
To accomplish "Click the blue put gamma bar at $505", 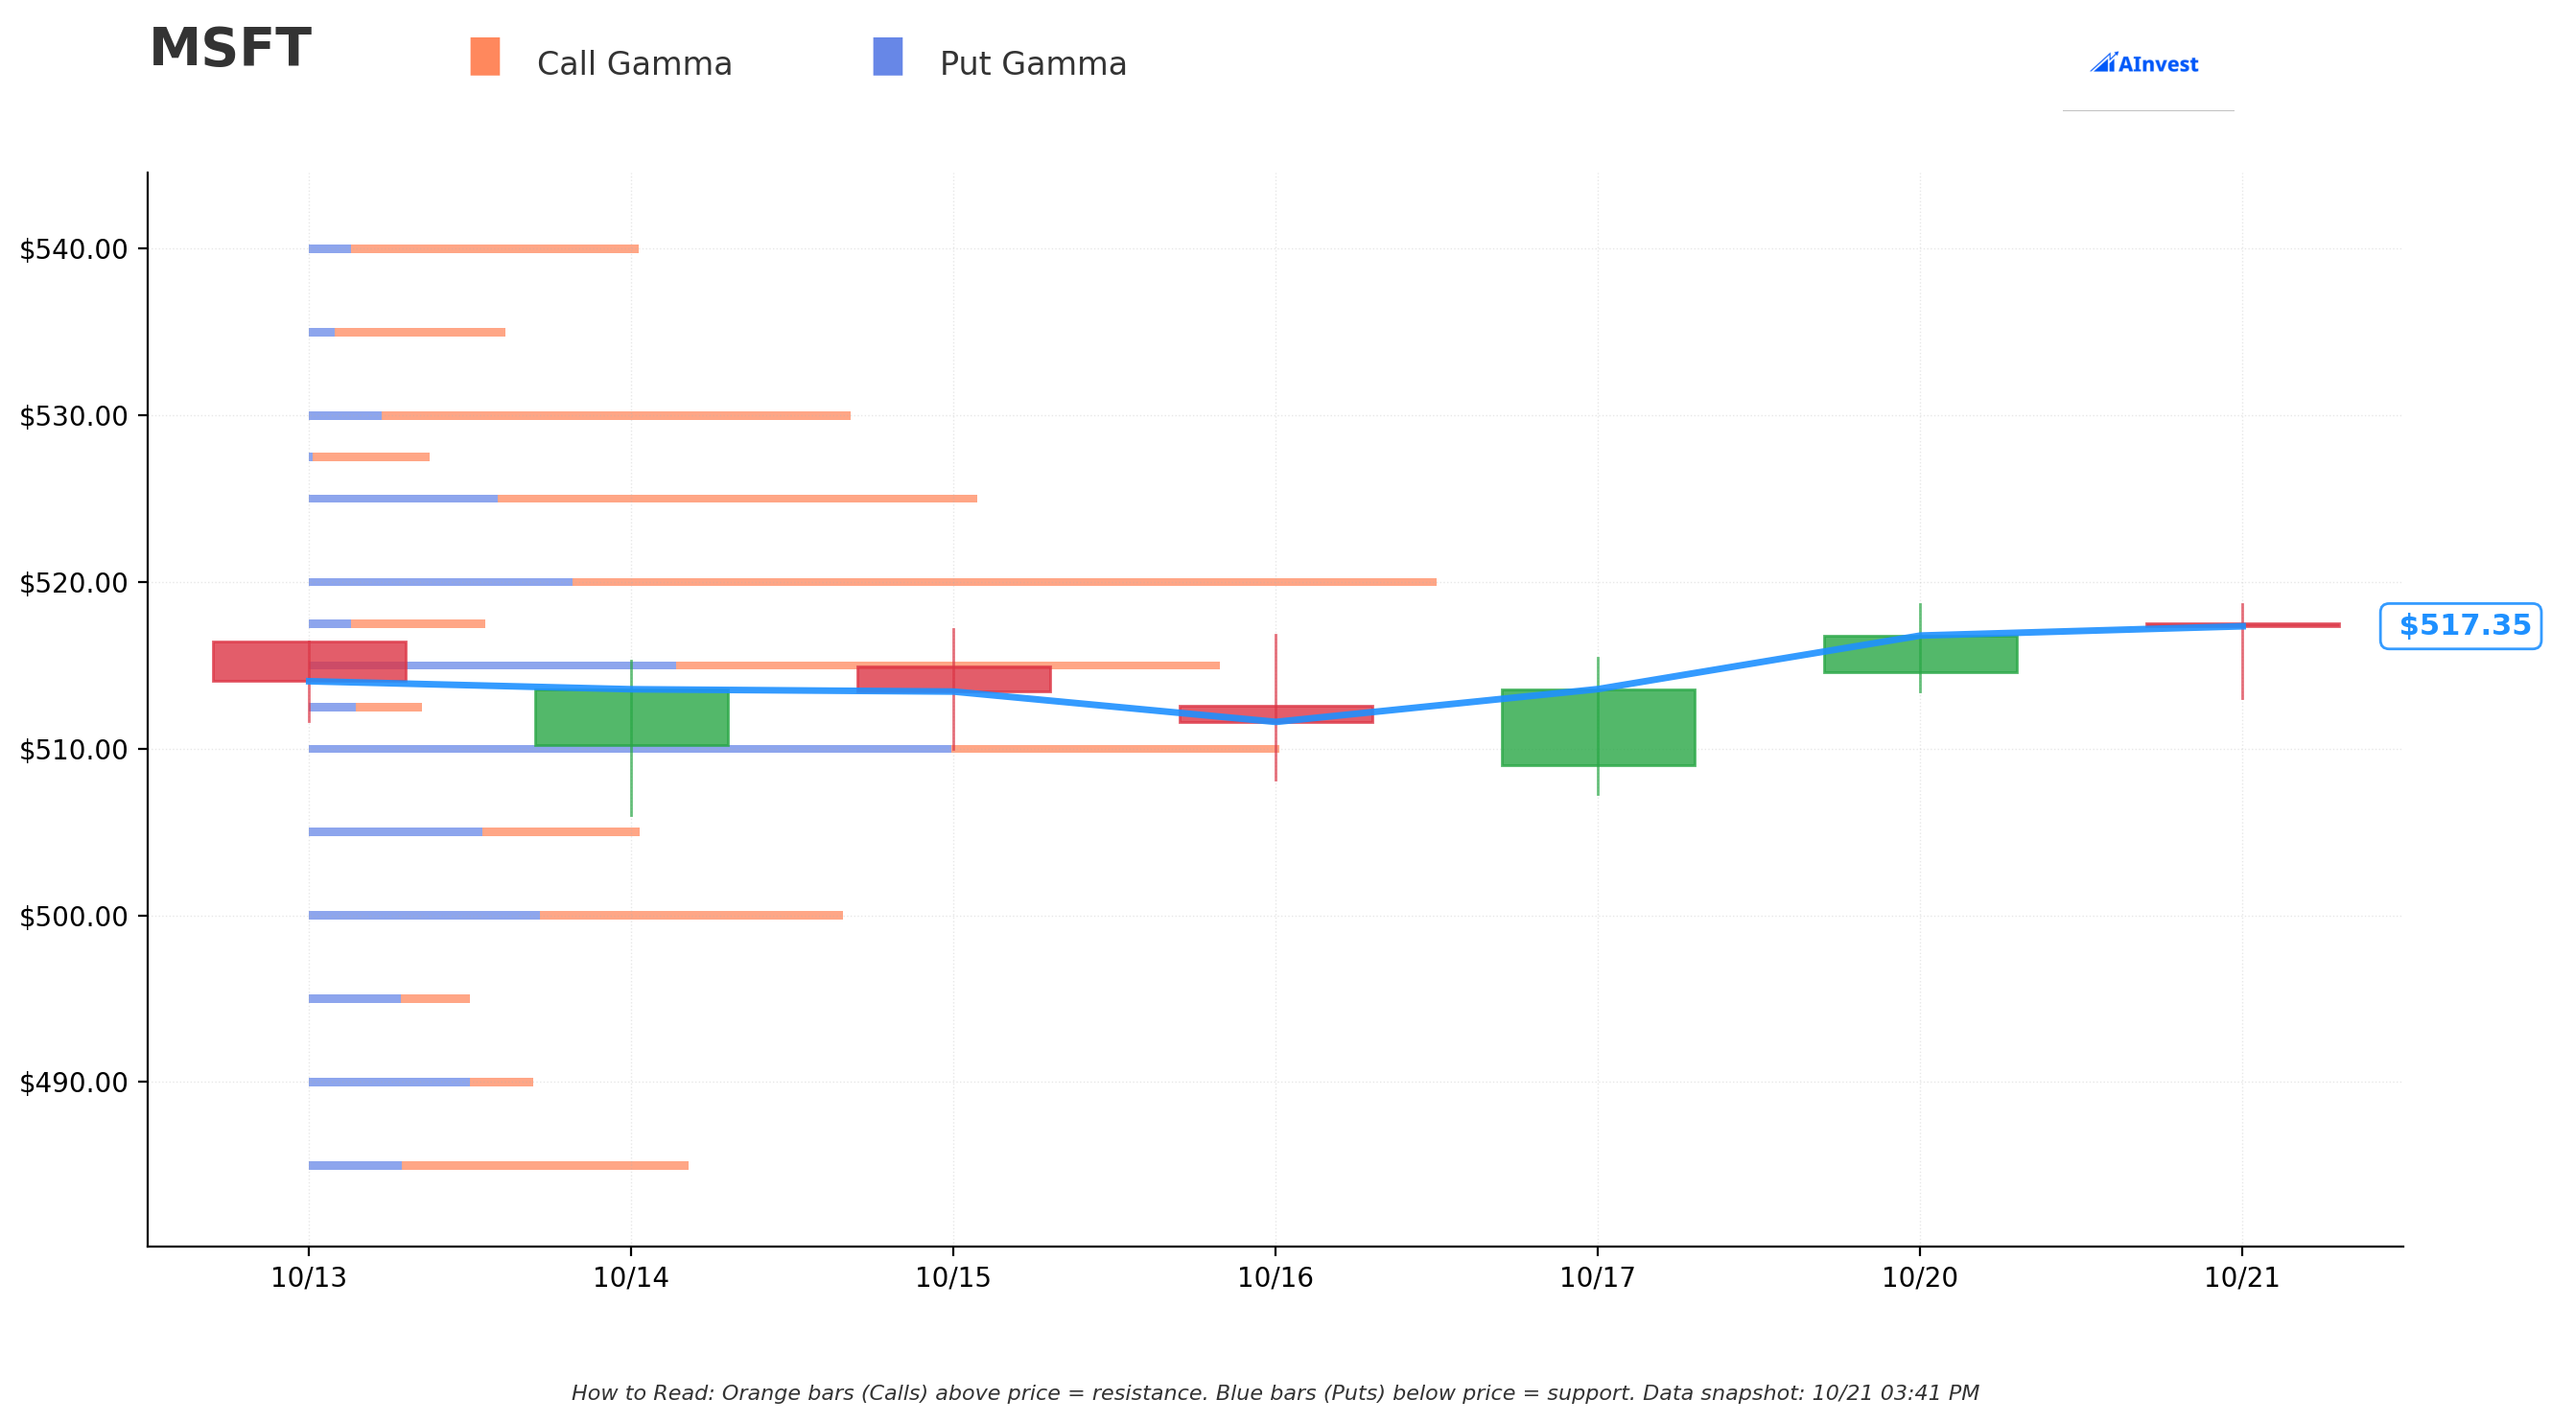I will point(396,831).
